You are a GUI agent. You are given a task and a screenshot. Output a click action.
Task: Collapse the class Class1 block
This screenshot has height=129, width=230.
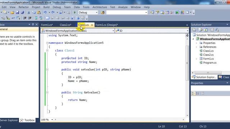click(x=47, y=51)
